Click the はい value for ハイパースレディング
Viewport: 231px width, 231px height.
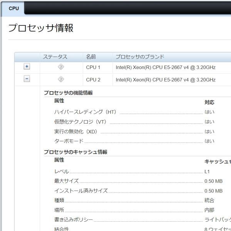(x=209, y=112)
